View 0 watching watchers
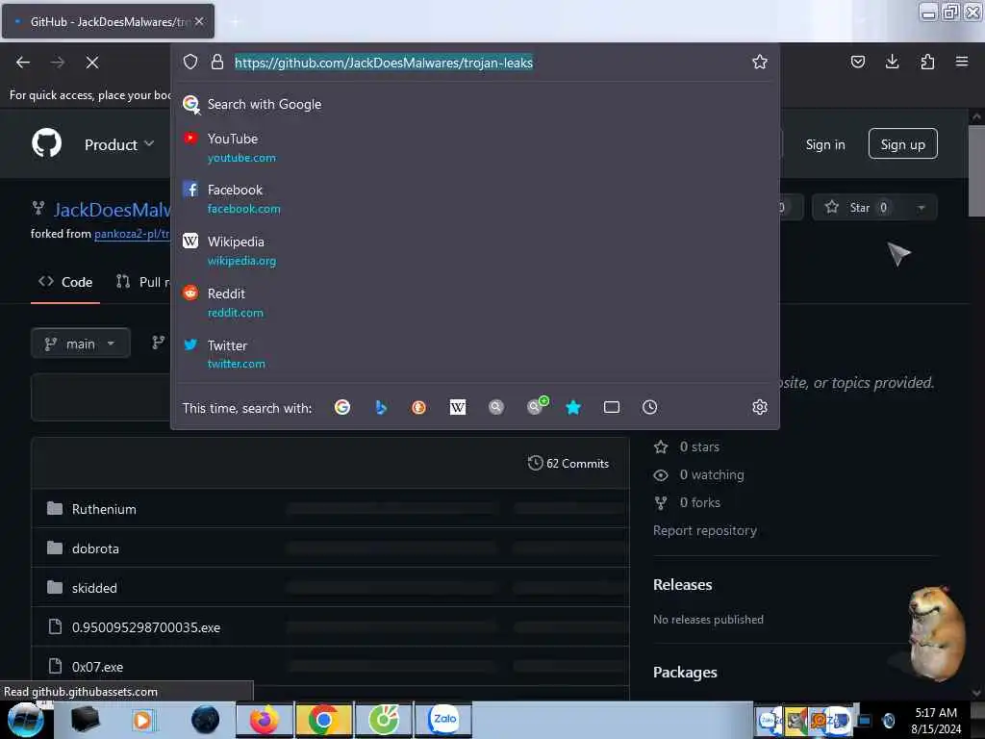The height and width of the screenshot is (739, 985). (698, 475)
